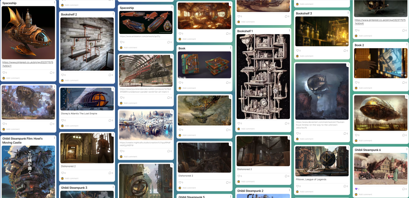Click comment bubble under the nightcafe link card
The height and width of the screenshot is (198, 409).
click(x=169, y=151)
